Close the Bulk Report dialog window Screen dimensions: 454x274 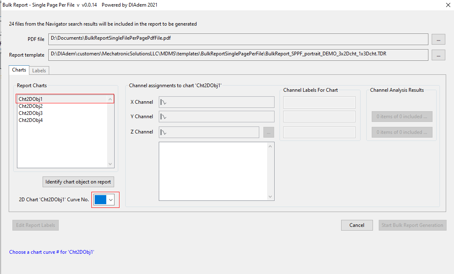click(448, 5)
